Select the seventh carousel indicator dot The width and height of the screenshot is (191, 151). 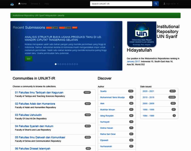70,64
